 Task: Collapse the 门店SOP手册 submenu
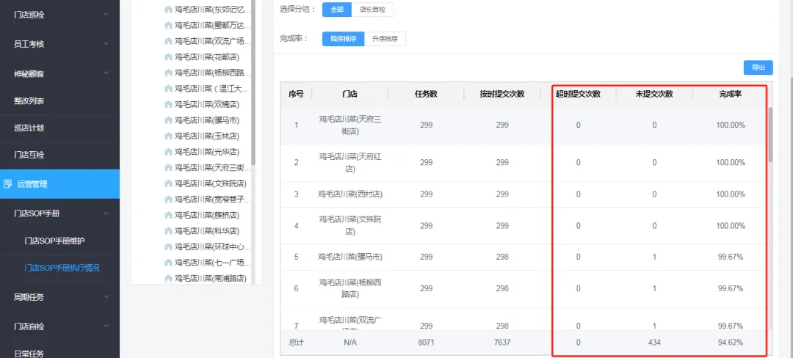pos(106,213)
